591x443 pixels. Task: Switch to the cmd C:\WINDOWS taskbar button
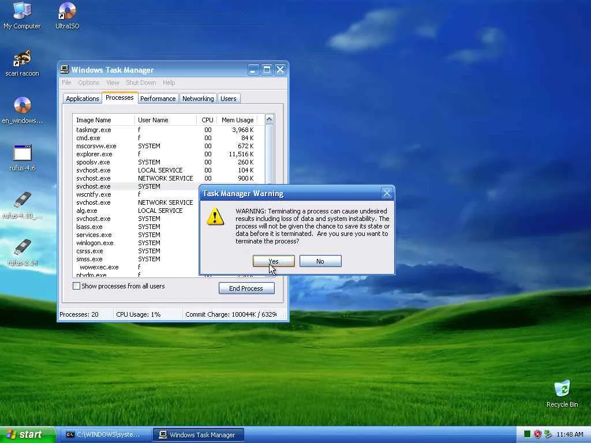tap(105, 435)
